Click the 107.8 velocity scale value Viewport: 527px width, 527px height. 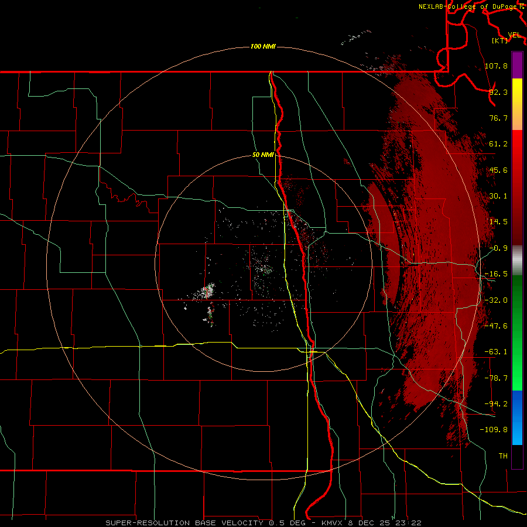point(496,66)
